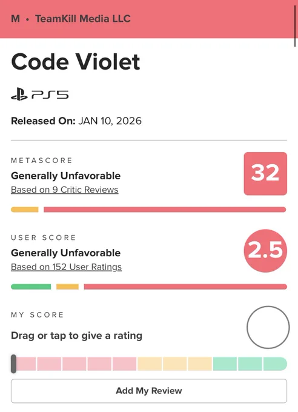Click the yellow portion of the User Score bar
Viewport: 298px width, 412px height.
68,287
